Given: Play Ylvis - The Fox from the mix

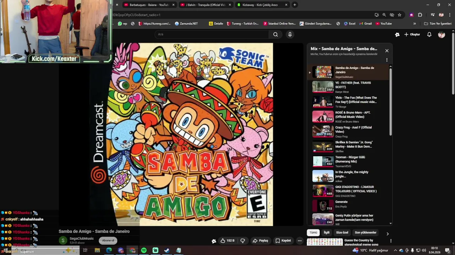Looking at the screenshot, I should pos(348,102).
